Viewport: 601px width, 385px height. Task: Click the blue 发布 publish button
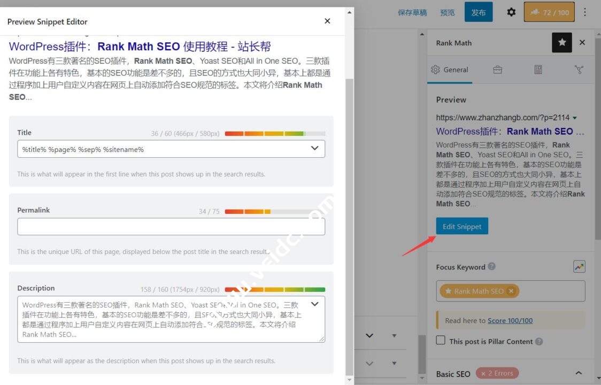click(x=478, y=12)
